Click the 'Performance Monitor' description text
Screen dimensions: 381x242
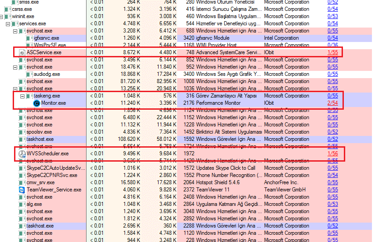click(218, 103)
